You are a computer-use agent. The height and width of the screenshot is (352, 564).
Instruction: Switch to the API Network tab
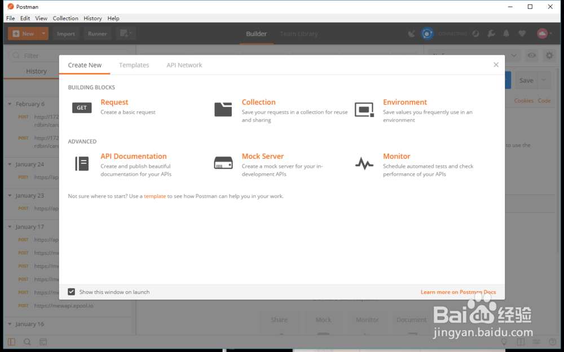184,65
